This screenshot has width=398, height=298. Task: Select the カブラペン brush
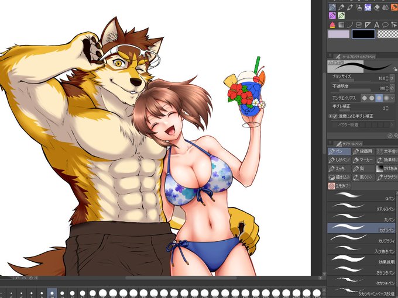tap(362, 228)
